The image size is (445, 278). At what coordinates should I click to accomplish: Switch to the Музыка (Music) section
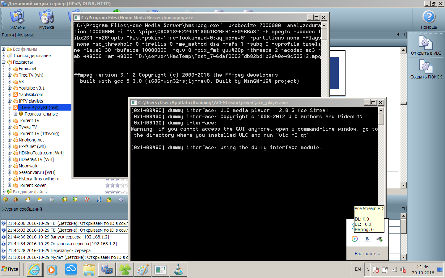point(47,19)
